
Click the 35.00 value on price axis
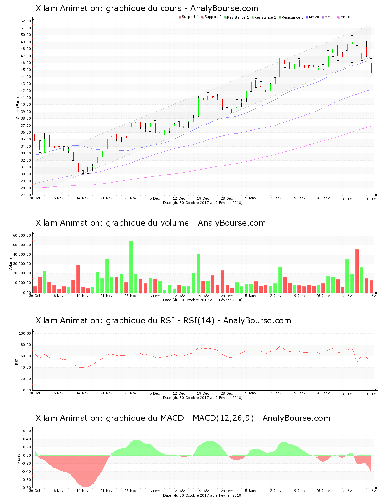26,139
